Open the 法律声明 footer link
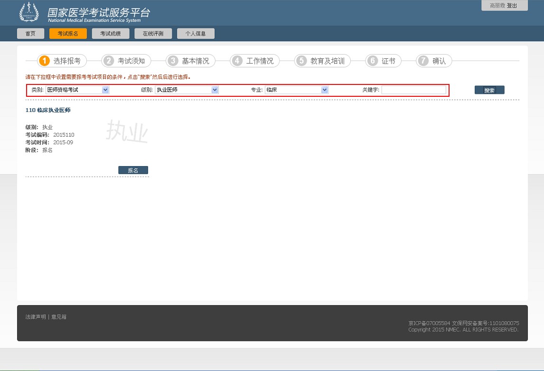Viewport: 544px width, 371px height. (x=36, y=317)
